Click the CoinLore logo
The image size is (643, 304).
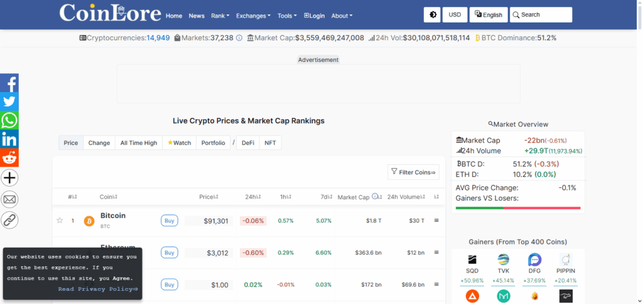point(110,13)
